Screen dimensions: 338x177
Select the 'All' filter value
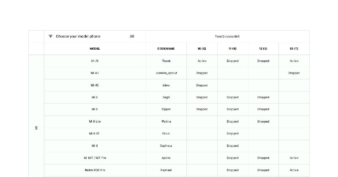point(132,36)
